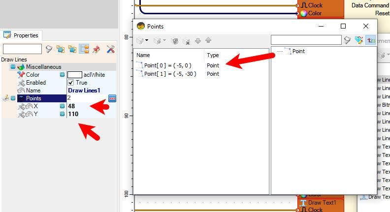Viewport: 390px width, 212px height.
Task: Click the filter funnel icon in Properties
Action: (49, 49)
